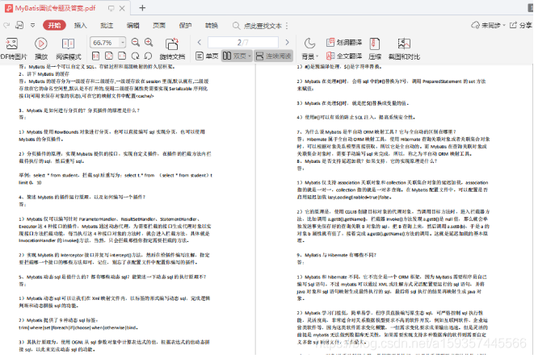The height and width of the screenshot is (358, 534).
Task: Click the 旋转文档 rotate document icon
Action: click(x=172, y=44)
